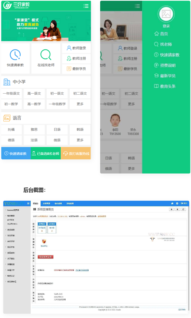Switch to the 分类管理 admin tab
The width and height of the screenshot is (191, 318).
coord(46,204)
